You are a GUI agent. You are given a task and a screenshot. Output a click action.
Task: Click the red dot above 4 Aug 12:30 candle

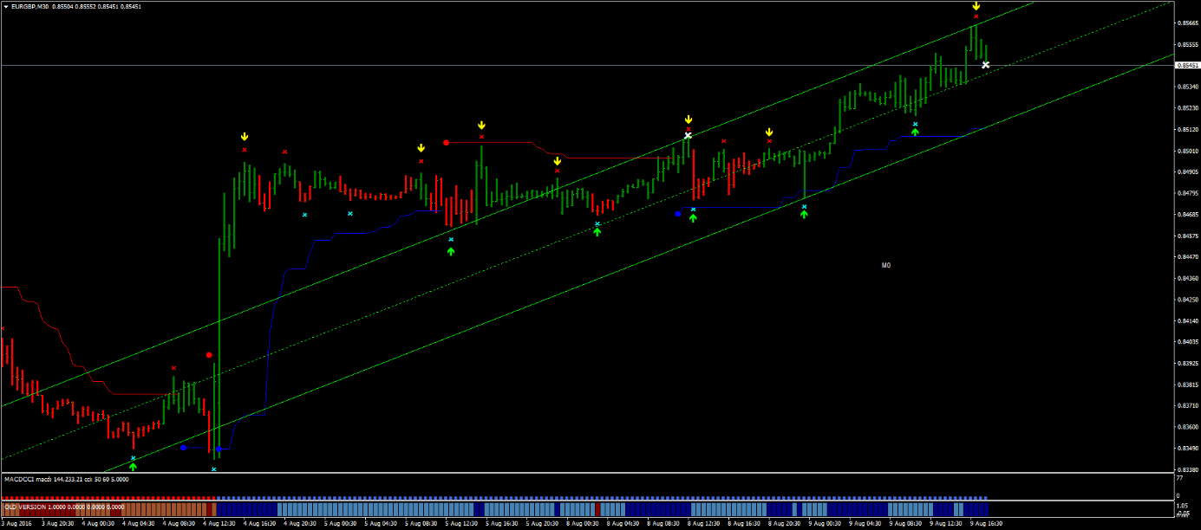coord(209,355)
